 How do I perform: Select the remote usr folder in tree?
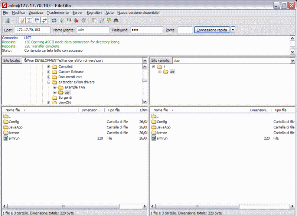172,72
